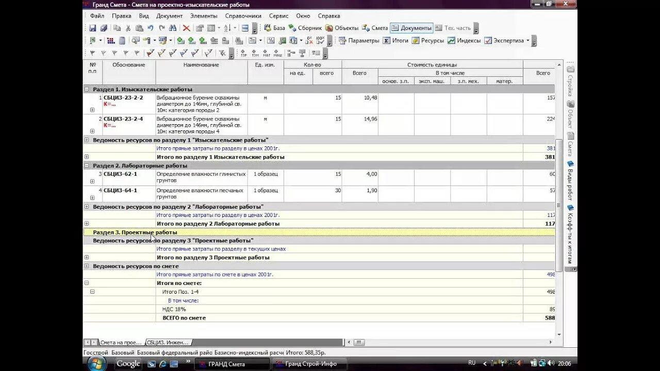Click the Обоснование column header
This screenshot has height=371, width=660.
[x=129, y=73]
